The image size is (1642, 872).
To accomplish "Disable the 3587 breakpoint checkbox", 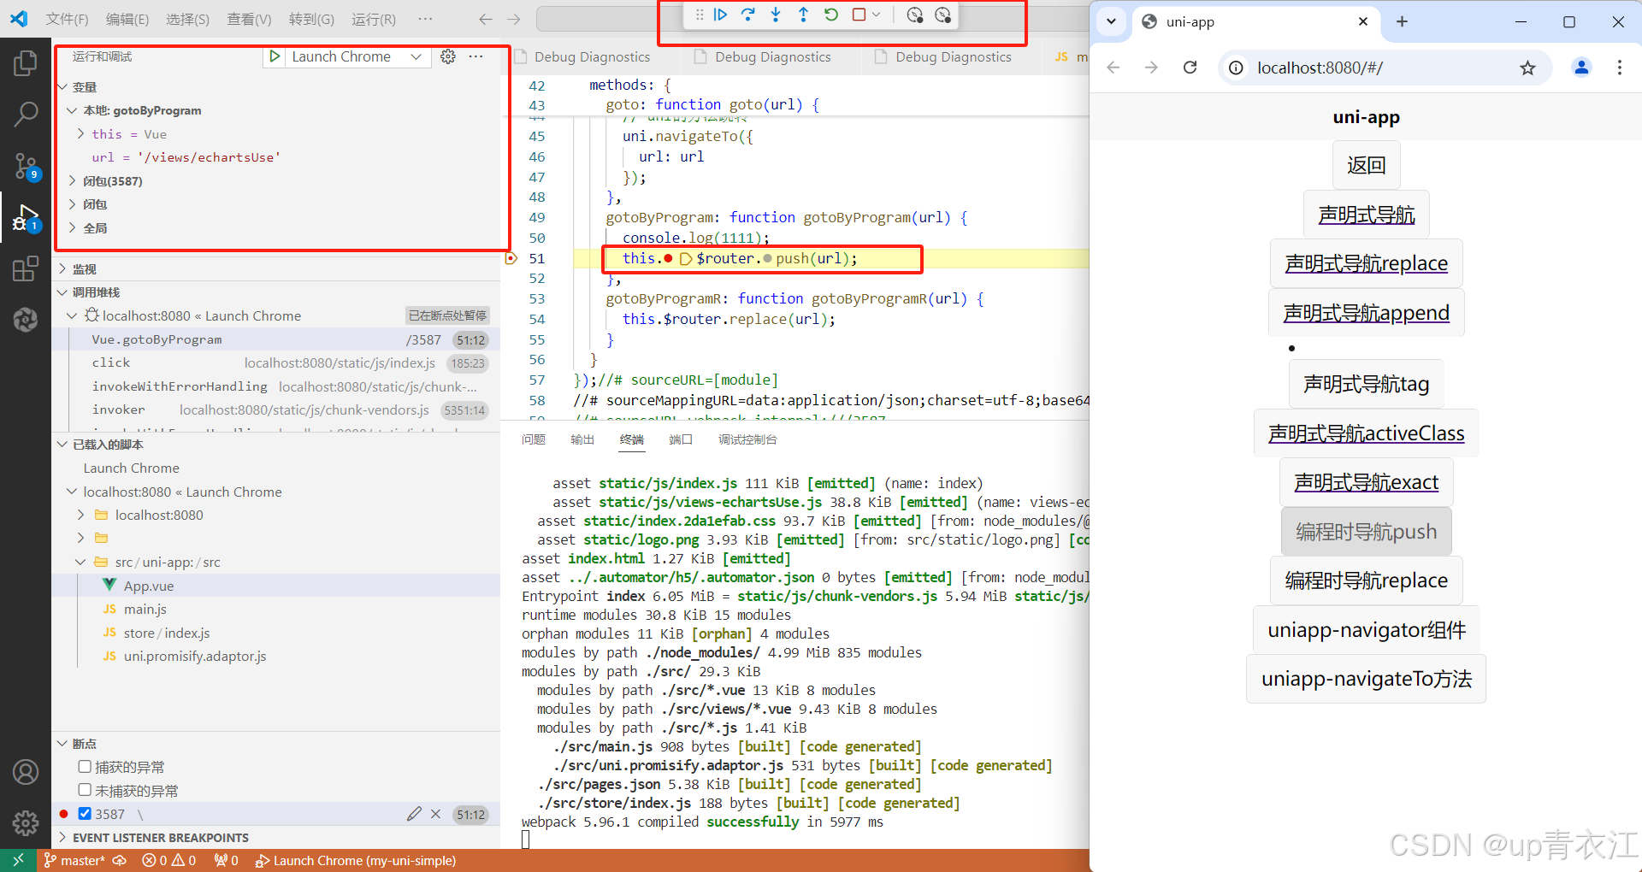I will [85, 814].
